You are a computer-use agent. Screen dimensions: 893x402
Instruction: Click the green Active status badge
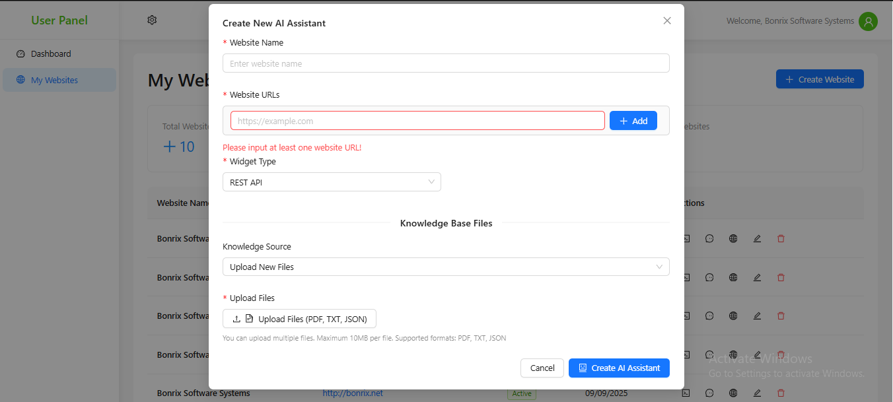click(x=521, y=393)
